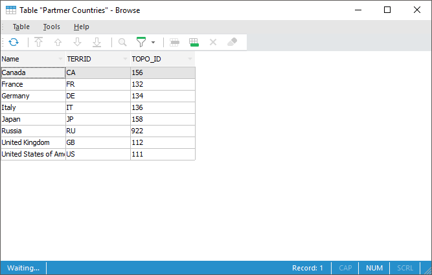Minimize the Browse window

pos(358,10)
